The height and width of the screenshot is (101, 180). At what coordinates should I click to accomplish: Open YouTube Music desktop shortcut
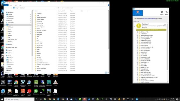coord(29,92)
